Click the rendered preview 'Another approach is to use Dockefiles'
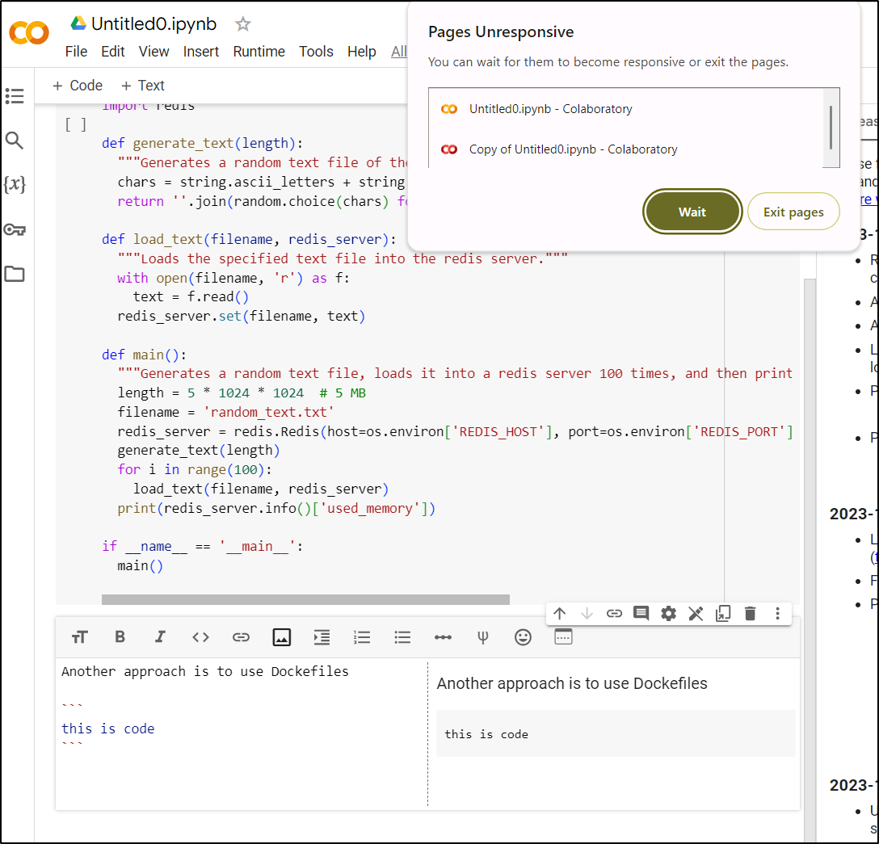 [572, 684]
